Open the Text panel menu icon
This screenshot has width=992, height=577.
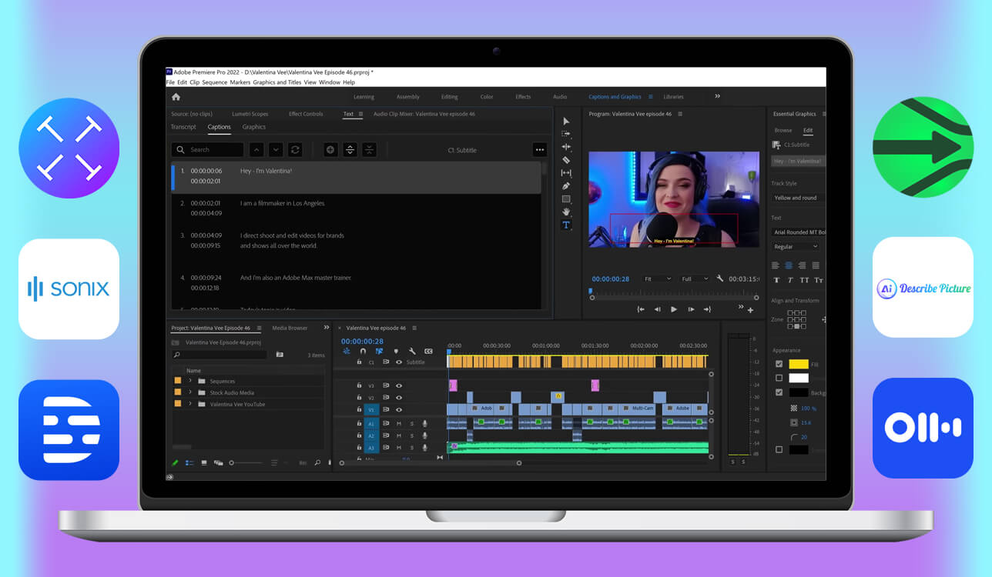point(360,114)
